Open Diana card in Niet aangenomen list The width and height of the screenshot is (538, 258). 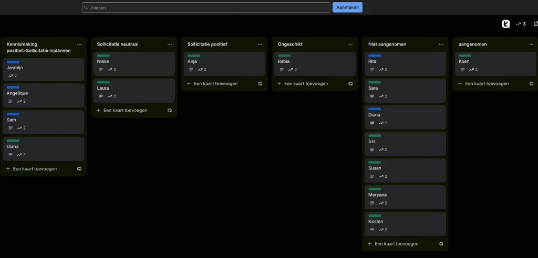click(374, 115)
